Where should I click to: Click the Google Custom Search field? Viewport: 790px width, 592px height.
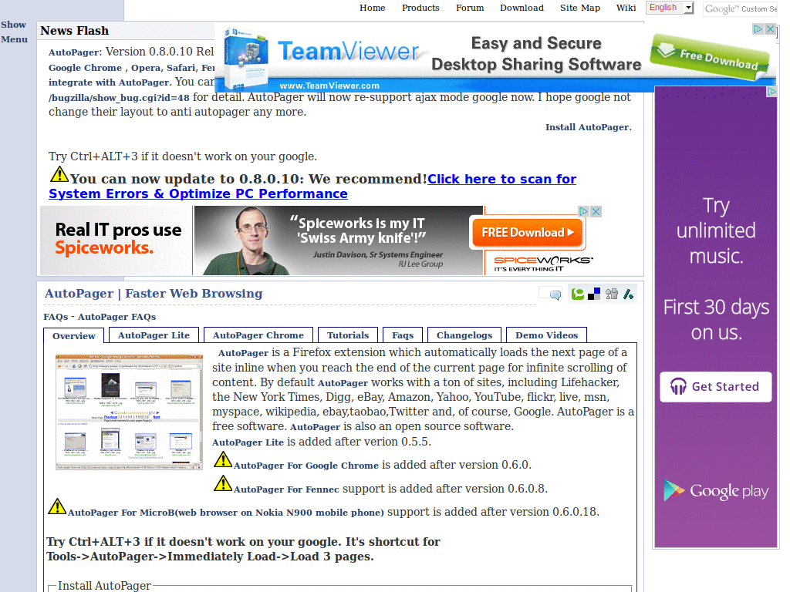(x=741, y=8)
